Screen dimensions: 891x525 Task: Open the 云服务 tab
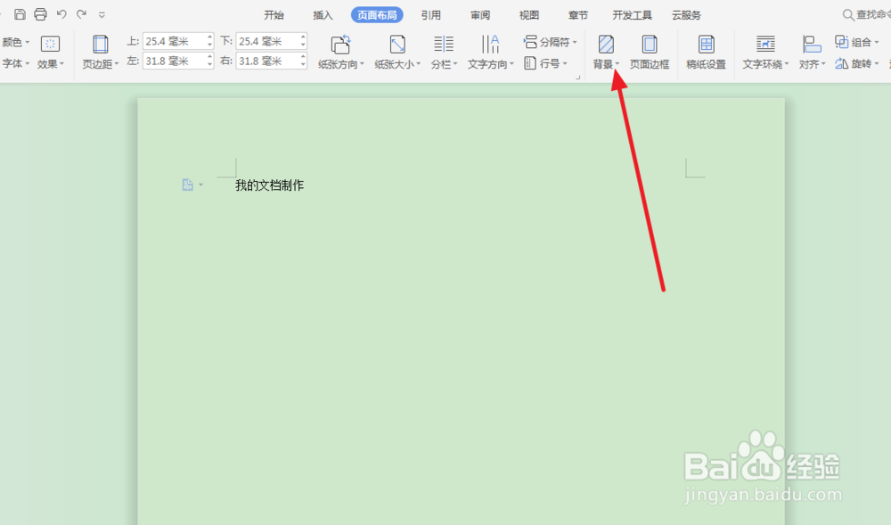coord(686,15)
